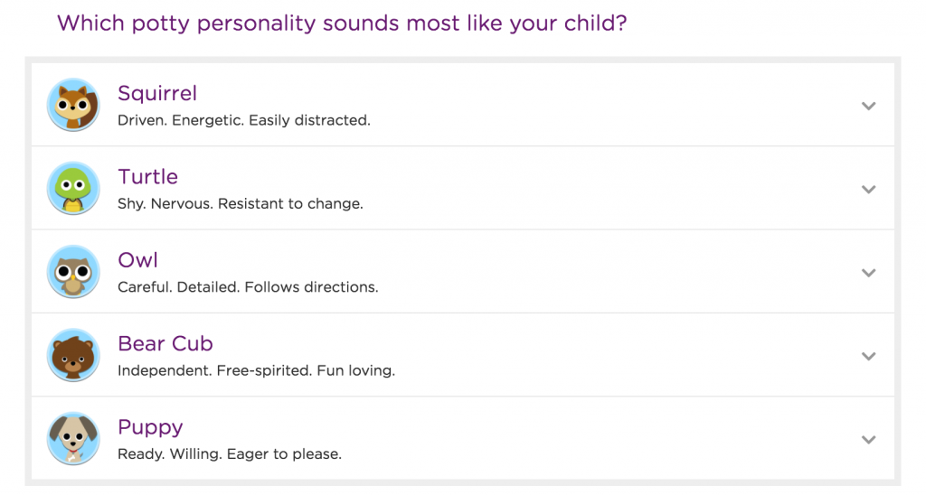Open the Turtle personality title
Screen dimensions: 926x495
click(x=147, y=177)
